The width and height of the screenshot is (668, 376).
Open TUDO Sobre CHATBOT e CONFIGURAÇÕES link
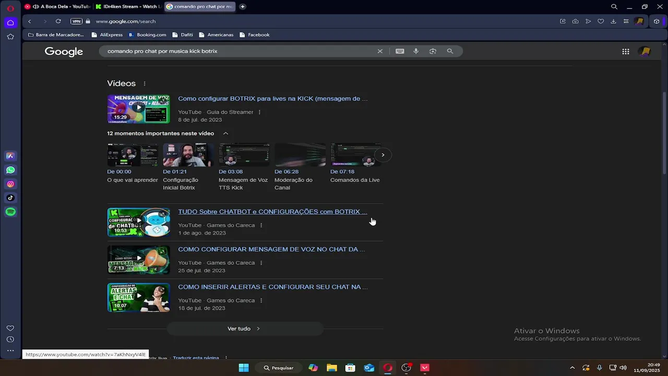click(272, 212)
